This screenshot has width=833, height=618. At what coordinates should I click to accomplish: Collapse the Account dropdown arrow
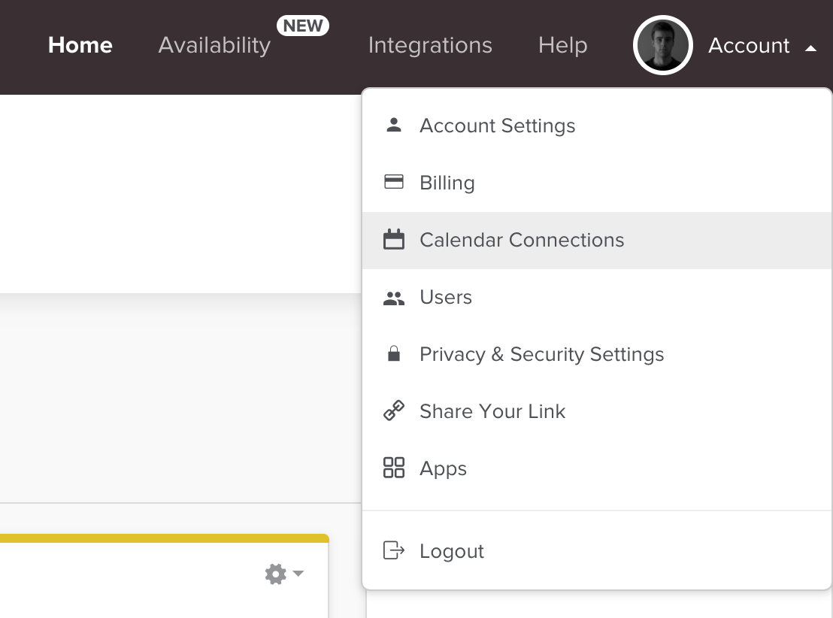[x=810, y=48]
